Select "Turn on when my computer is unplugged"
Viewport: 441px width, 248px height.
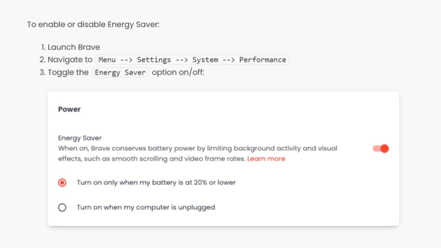point(62,207)
